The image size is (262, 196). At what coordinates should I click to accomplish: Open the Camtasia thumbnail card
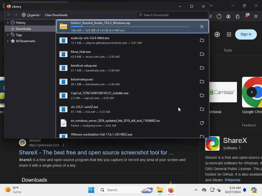[x=223, y=92]
